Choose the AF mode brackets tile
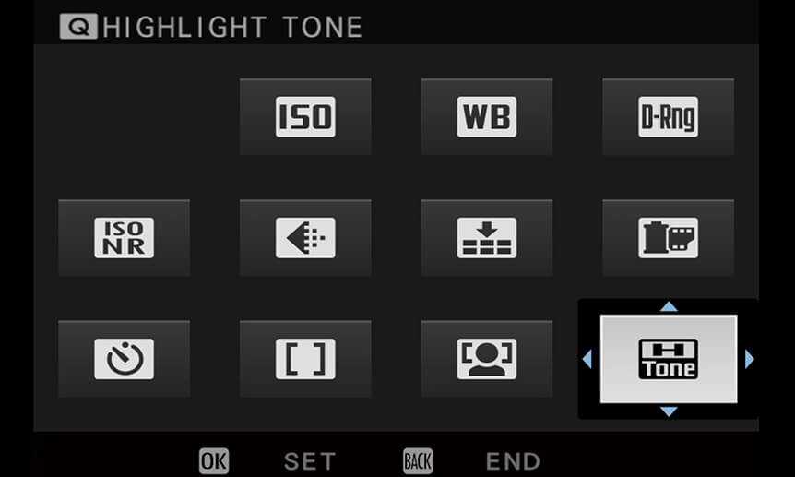 pyautogui.click(x=305, y=359)
